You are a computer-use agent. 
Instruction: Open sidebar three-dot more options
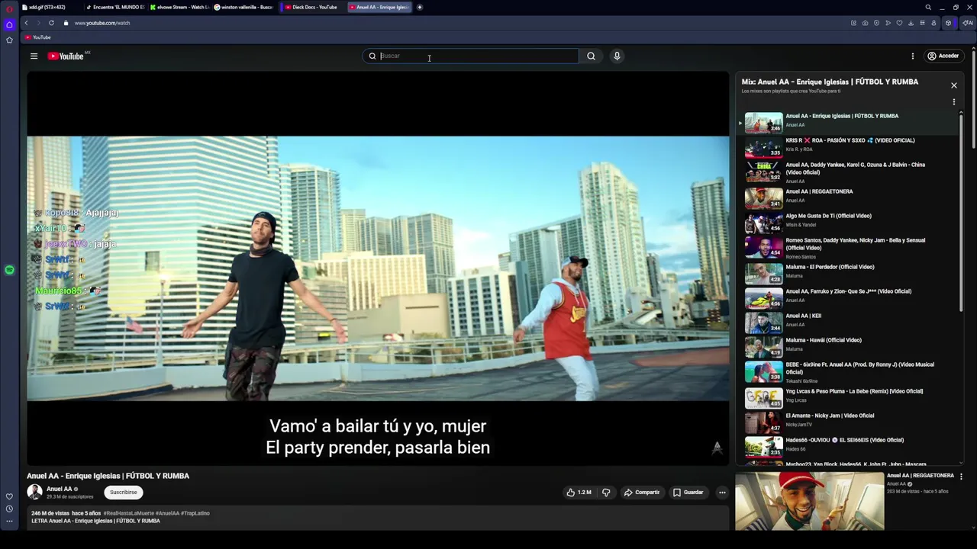coord(9,521)
